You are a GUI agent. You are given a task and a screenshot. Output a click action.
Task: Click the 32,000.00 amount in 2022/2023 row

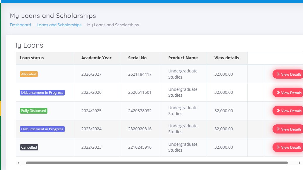click(224, 147)
